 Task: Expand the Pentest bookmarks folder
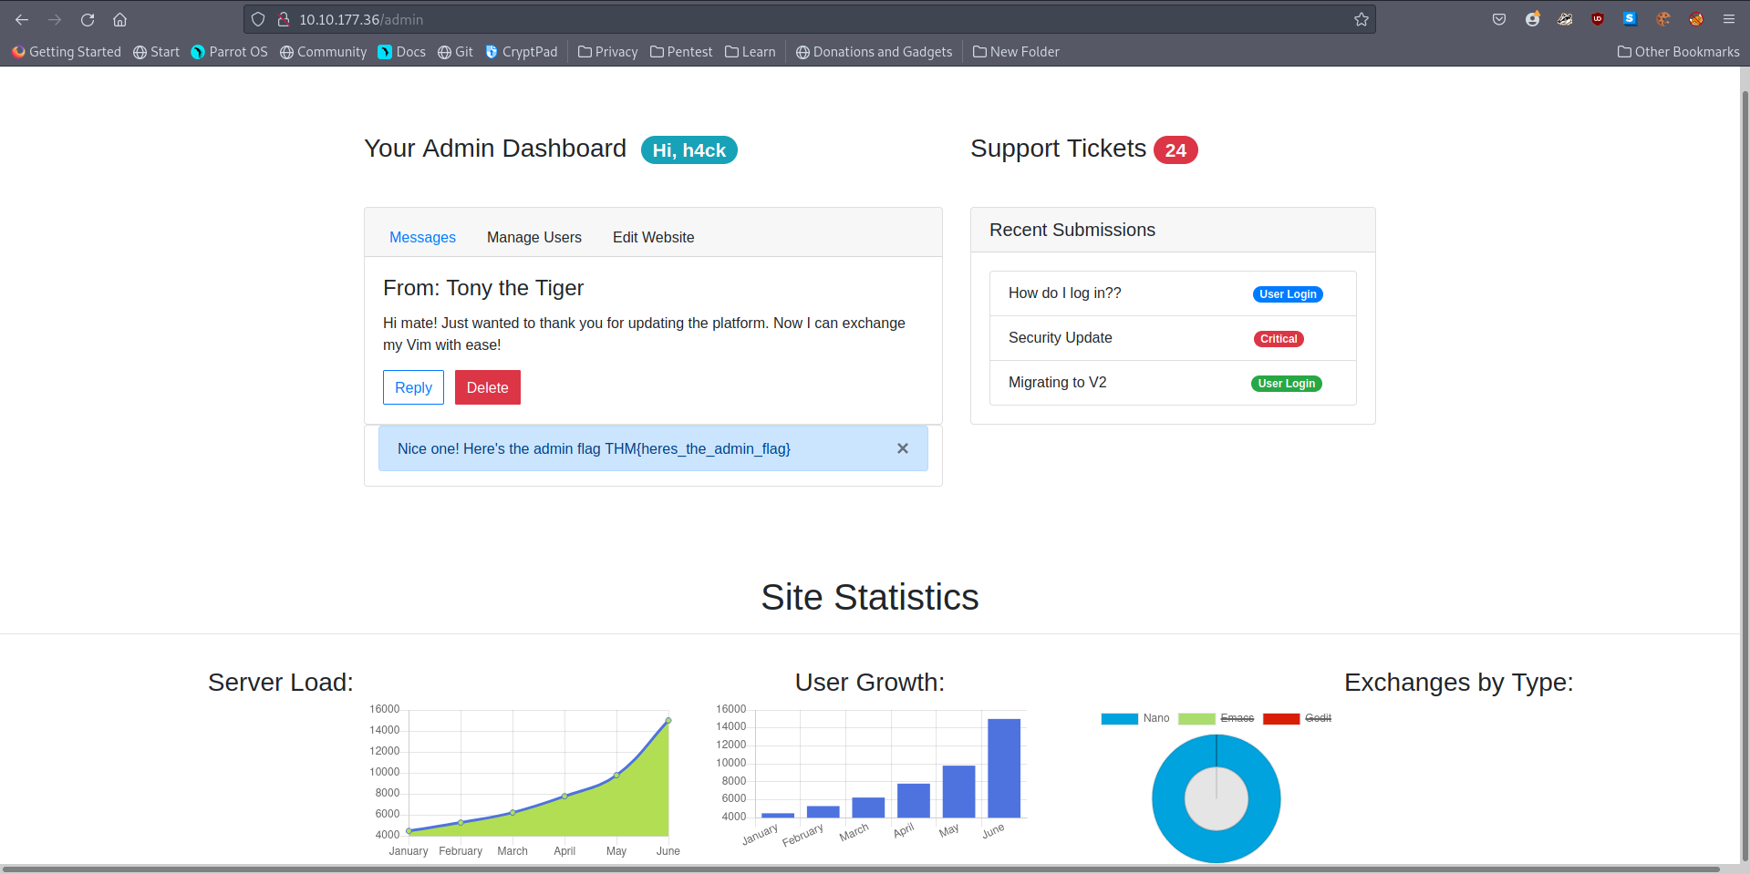(681, 52)
